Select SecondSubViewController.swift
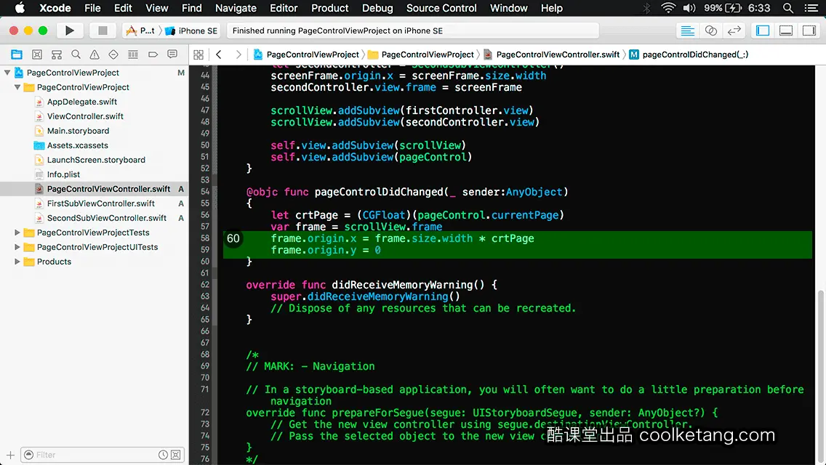 (x=106, y=217)
